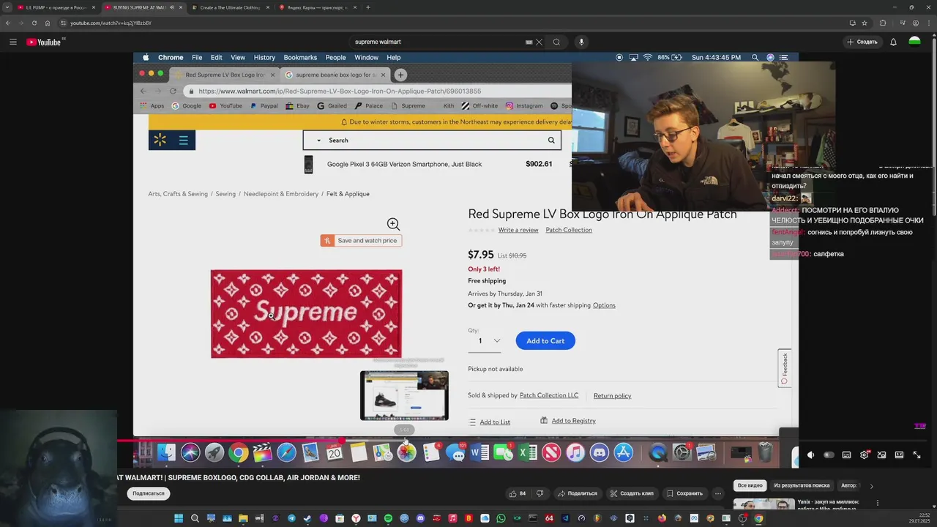937x527 pixels.
Task: Toggle theater mode in player
Action: [x=899, y=455]
